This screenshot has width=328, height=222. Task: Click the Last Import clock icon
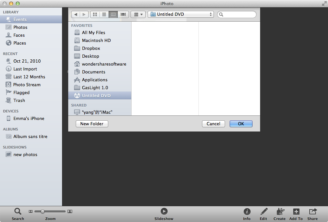[9, 69]
